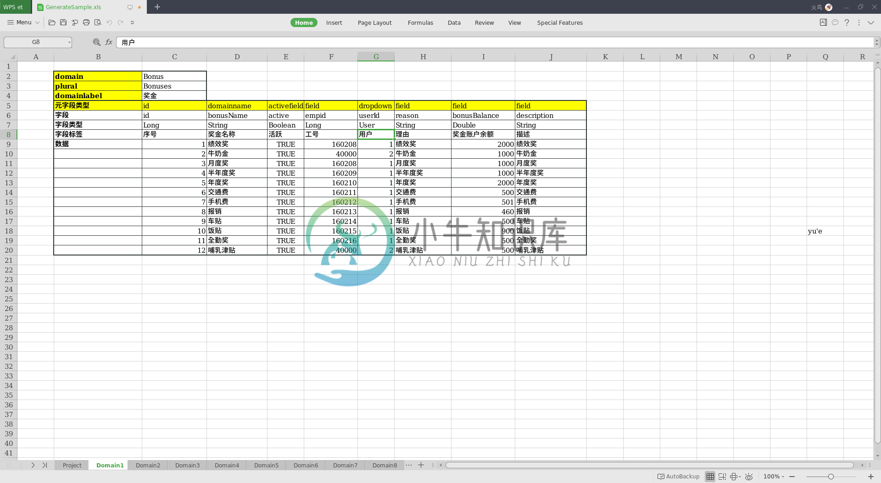The height and width of the screenshot is (483, 881).
Task: Select the 'dropdown' header cell
Action: pos(376,105)
